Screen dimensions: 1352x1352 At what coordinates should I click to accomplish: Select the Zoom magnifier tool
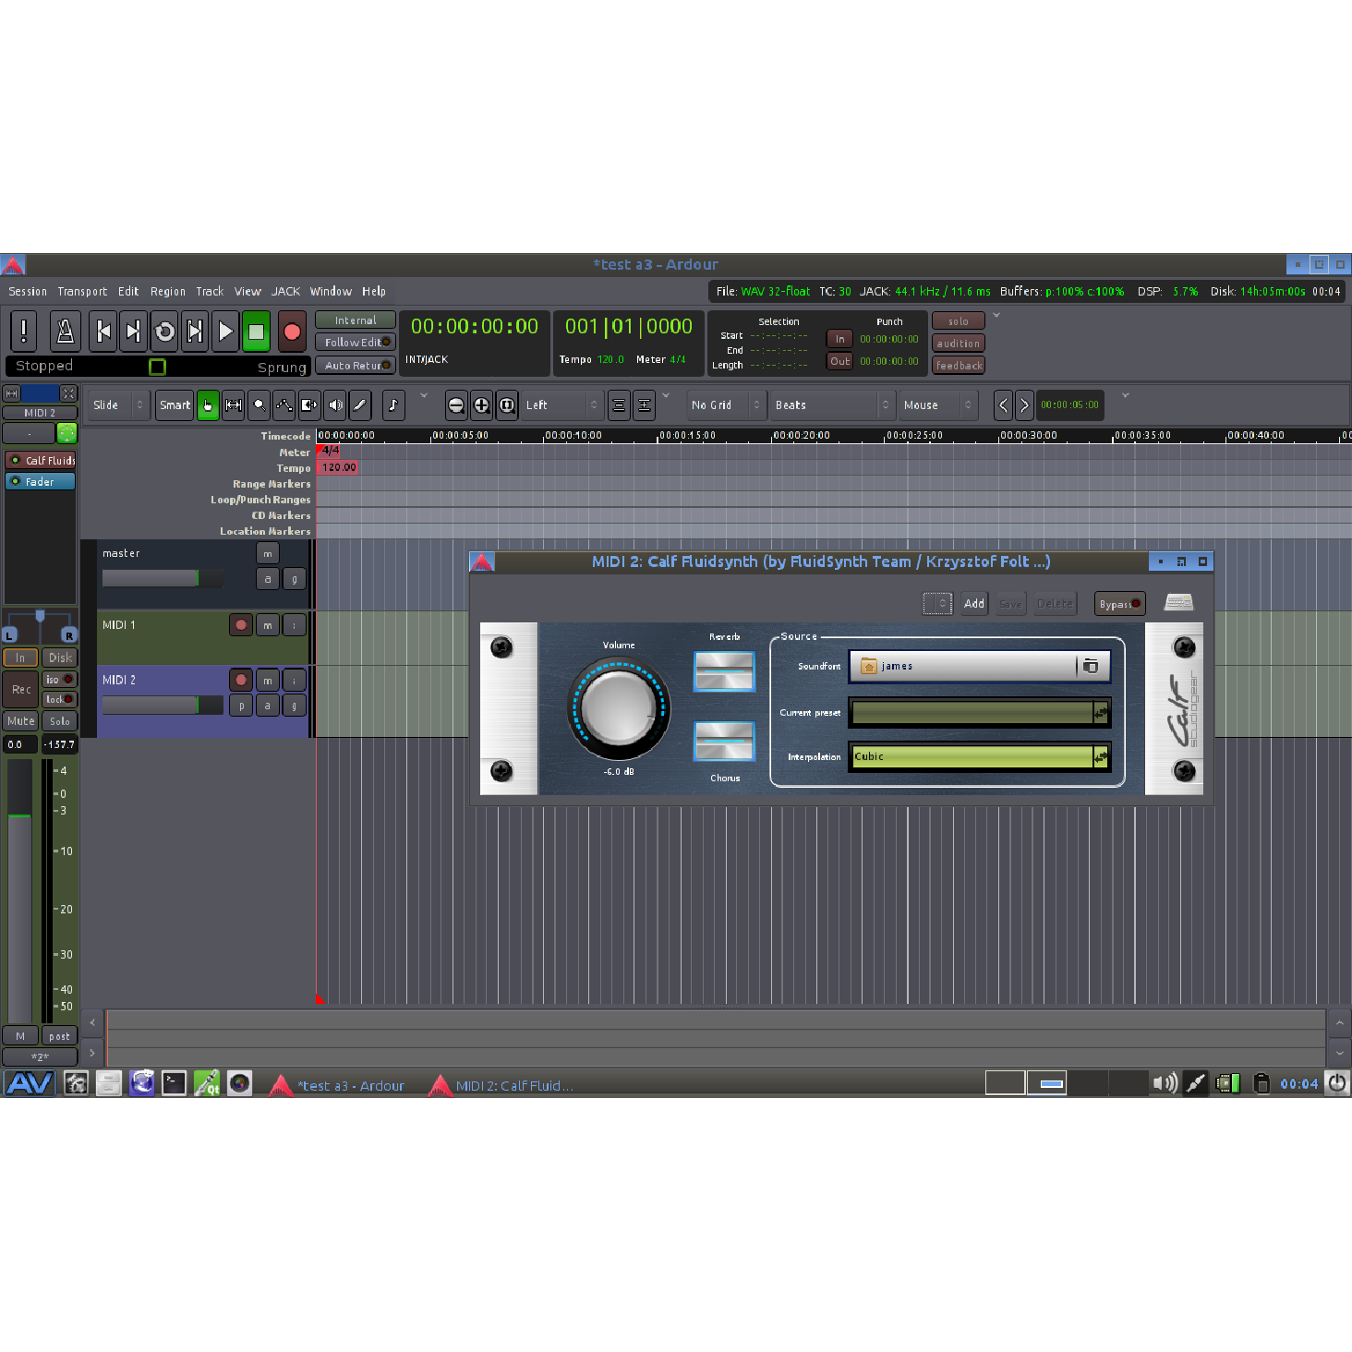click(260, 404)
